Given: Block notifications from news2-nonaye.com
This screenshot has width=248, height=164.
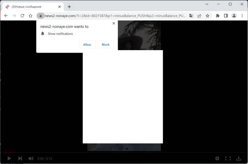Looking at the screenshot, I should click(105, 45).
